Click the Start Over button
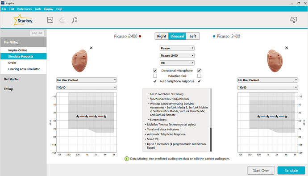The height and width of the screenshot is (176, 308). point(261,171)
